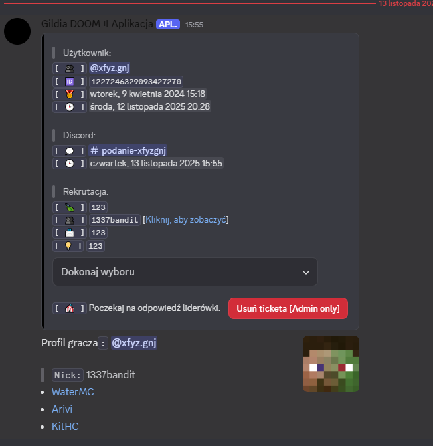433x446 pixels.
Task: Click the gold medal emoji icon
Action: (70, 94)
